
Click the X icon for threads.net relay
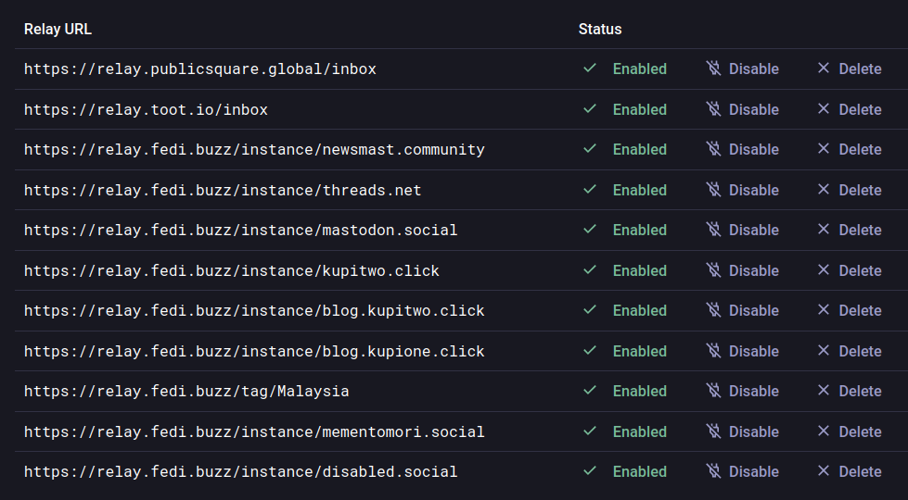click(824, 189)
